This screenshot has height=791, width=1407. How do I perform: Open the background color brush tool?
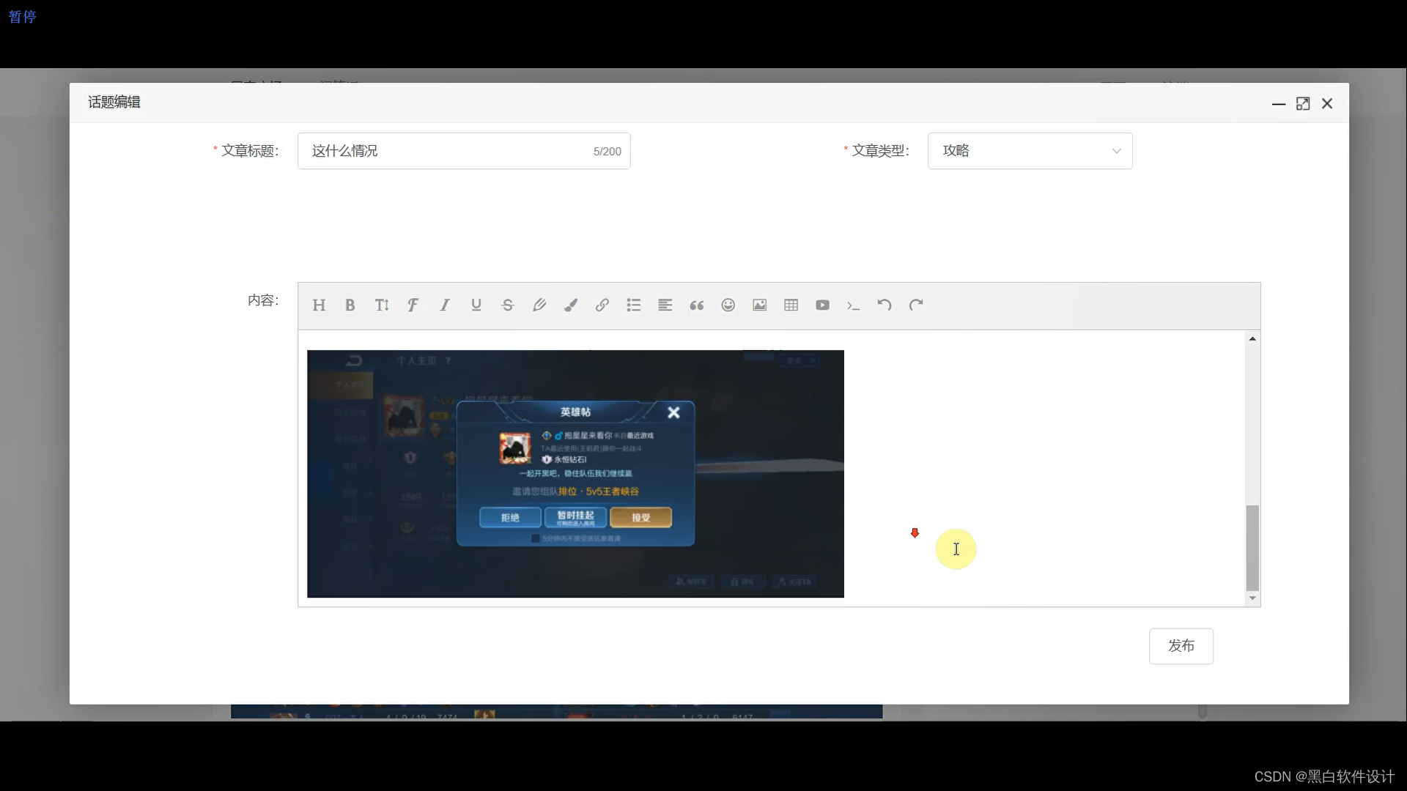(571, 305)
